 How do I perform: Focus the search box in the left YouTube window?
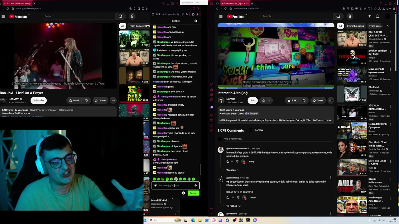click(x=79, y=16)
